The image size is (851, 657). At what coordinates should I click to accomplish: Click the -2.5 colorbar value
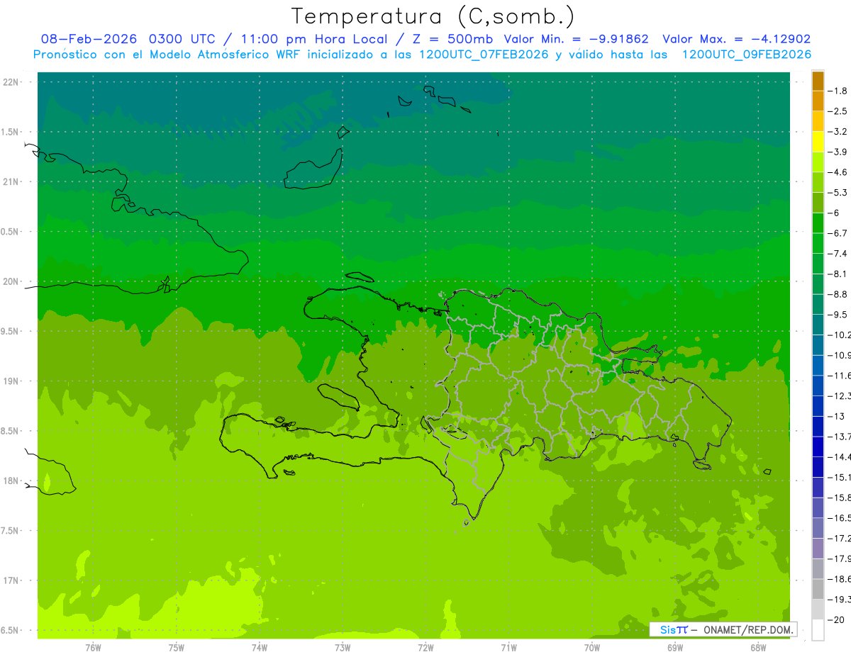tap(838, 111)
